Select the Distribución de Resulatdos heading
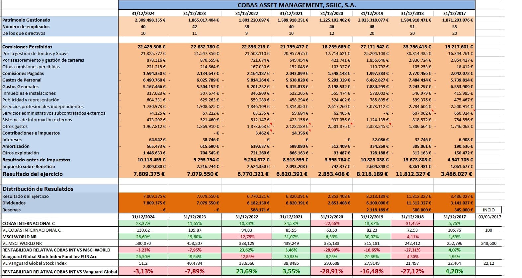 (x=38, y=189)
